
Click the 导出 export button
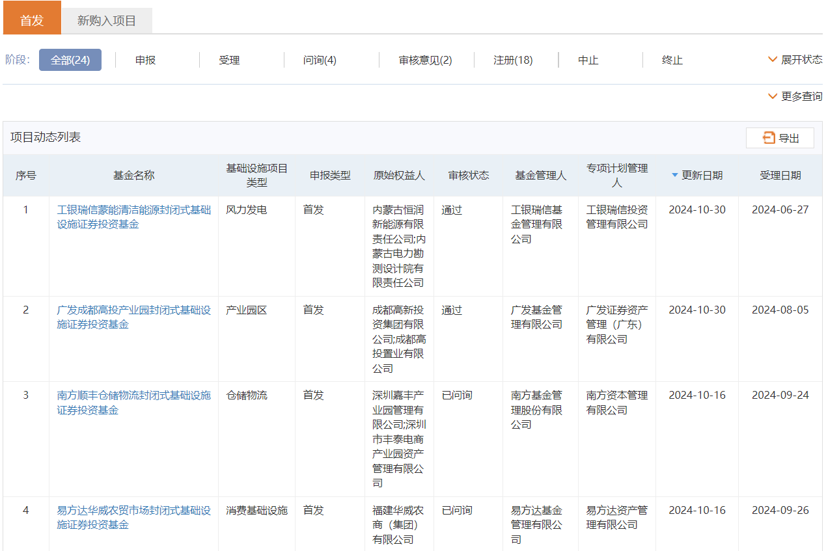coord(780,138)
